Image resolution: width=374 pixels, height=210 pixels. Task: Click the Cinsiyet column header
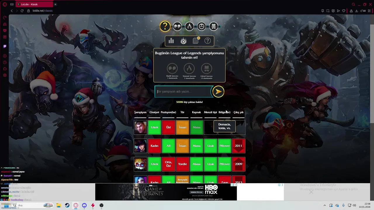[154, 112]
